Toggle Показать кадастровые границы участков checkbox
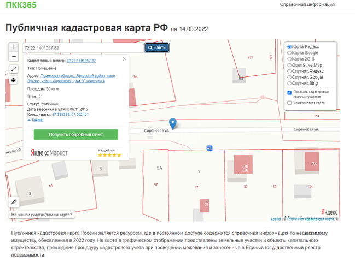 point(289,93)
